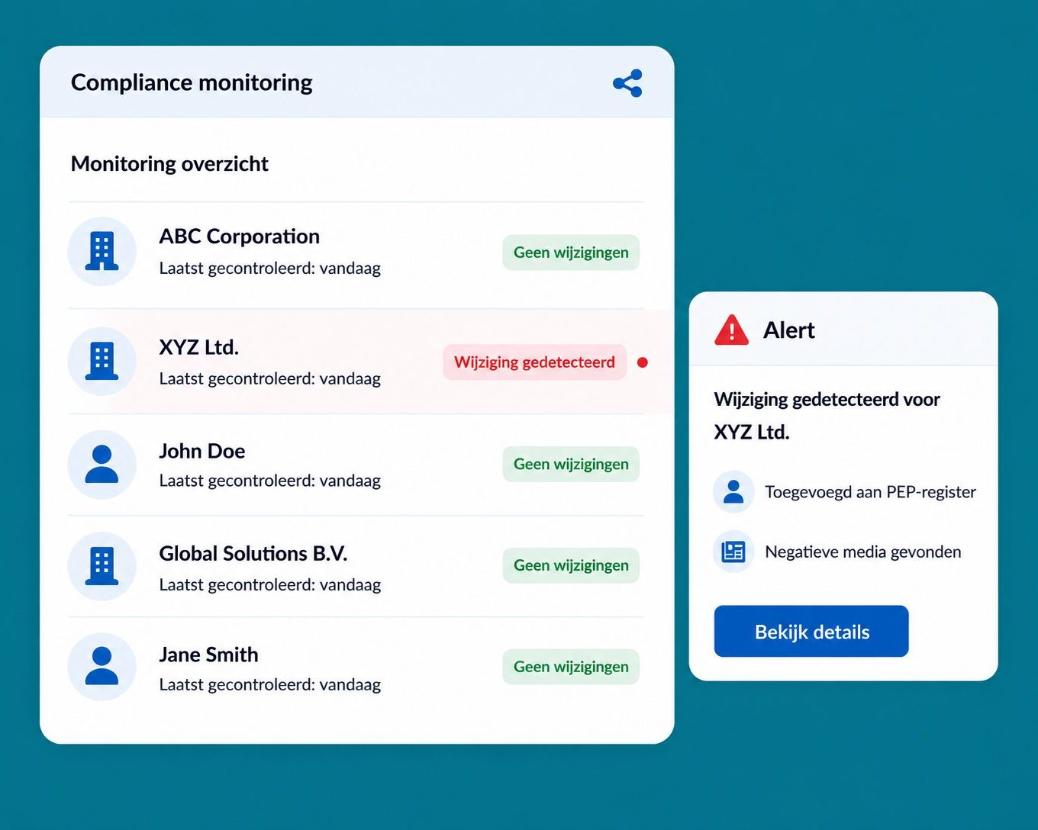
Task: Click 'Wijziging gedetecteerd voor XYZ Ltd.' heading
Action: [x=827, y=416]
